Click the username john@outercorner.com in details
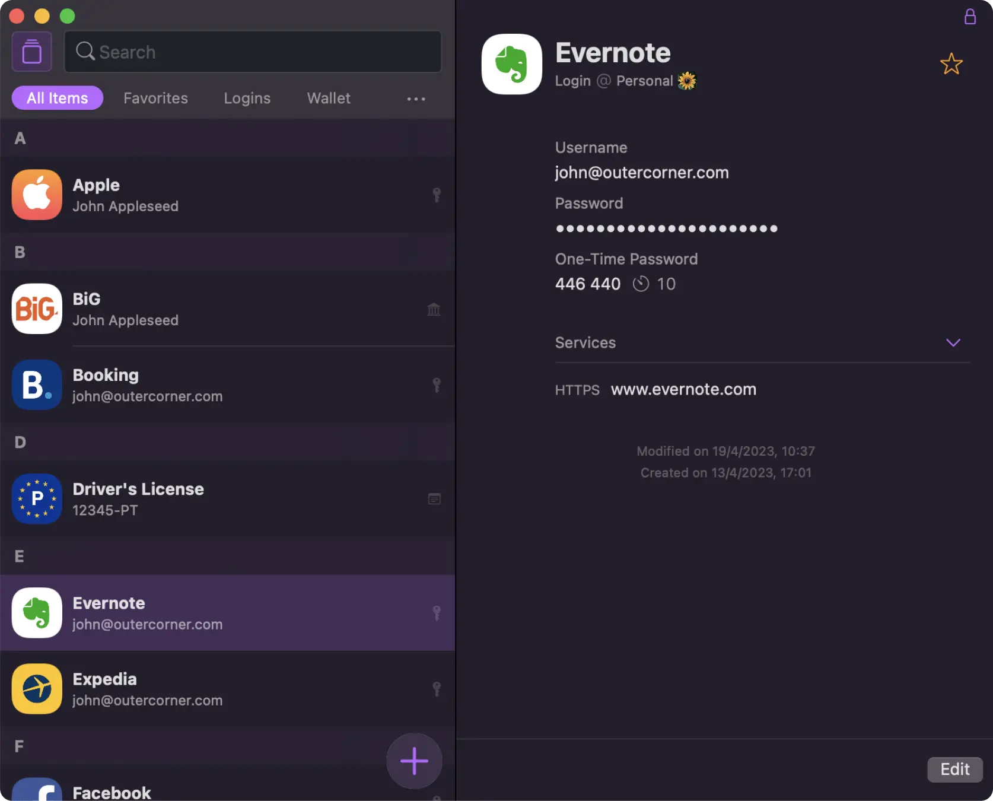This screenshot has height=801, width=993. (642, 173)
